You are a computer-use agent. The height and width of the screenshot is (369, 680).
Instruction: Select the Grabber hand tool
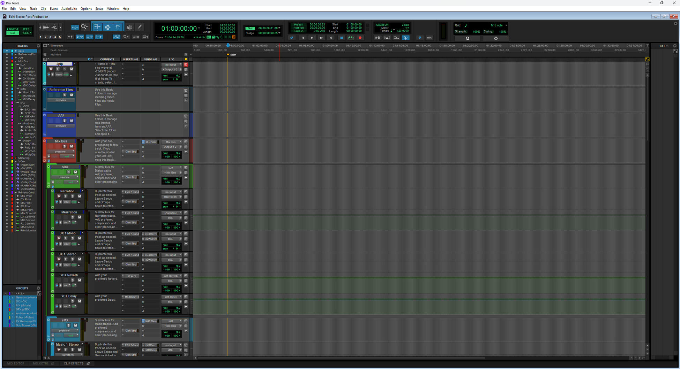pyautogui.click(x=118, y=27)
